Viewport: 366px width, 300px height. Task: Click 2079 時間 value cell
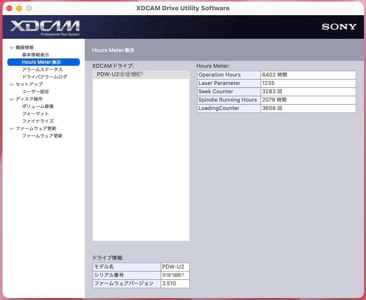coord(308,100)
